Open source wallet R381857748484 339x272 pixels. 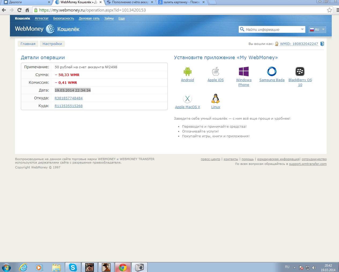pos(69,98)
